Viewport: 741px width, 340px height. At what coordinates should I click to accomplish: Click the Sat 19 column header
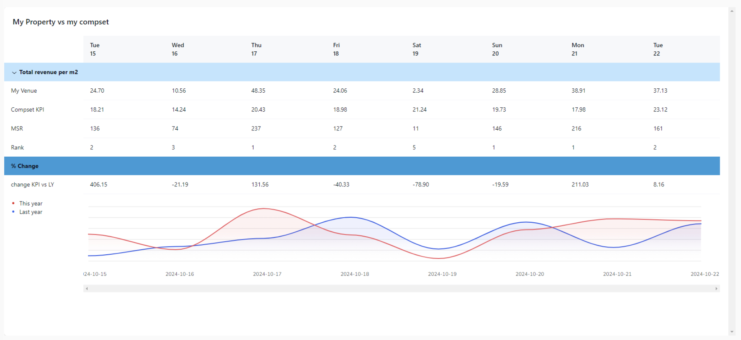416,49
